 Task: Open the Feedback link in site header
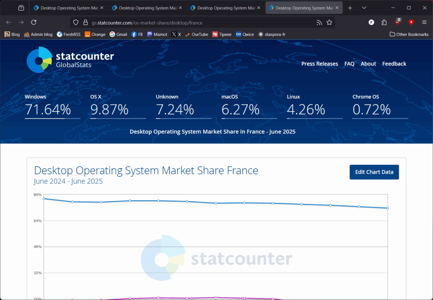click(x=394, y=64)
